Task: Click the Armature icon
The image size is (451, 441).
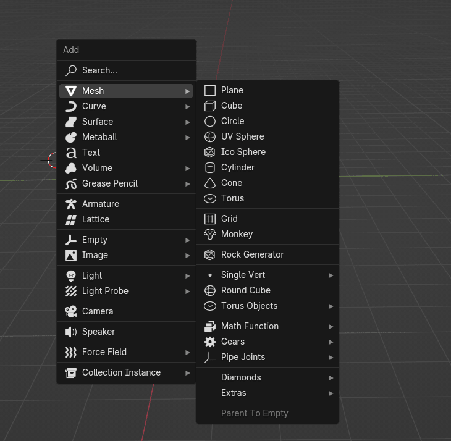Action: [71, 204]
